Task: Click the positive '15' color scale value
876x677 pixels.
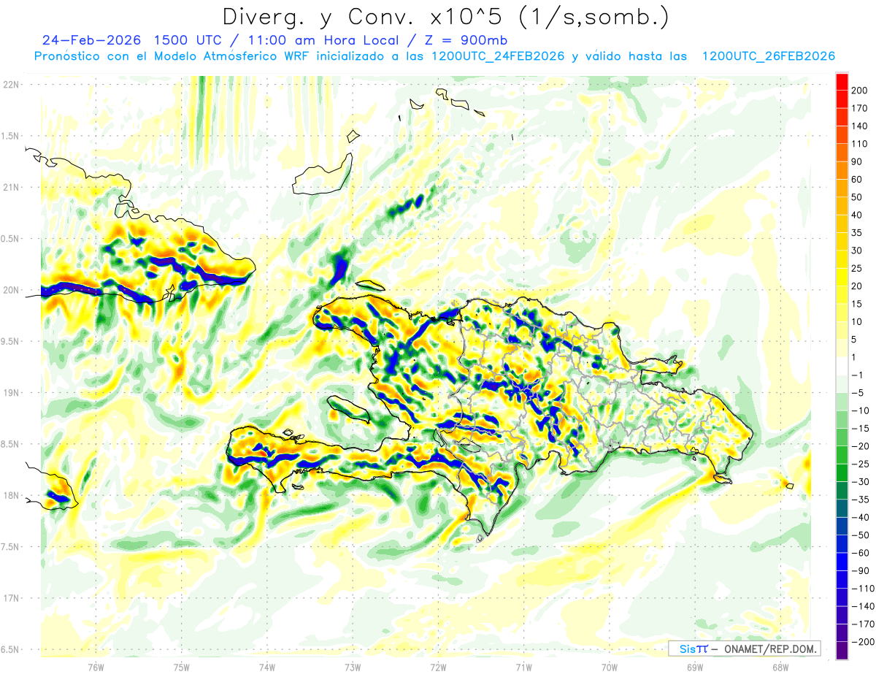Action: 858,304
